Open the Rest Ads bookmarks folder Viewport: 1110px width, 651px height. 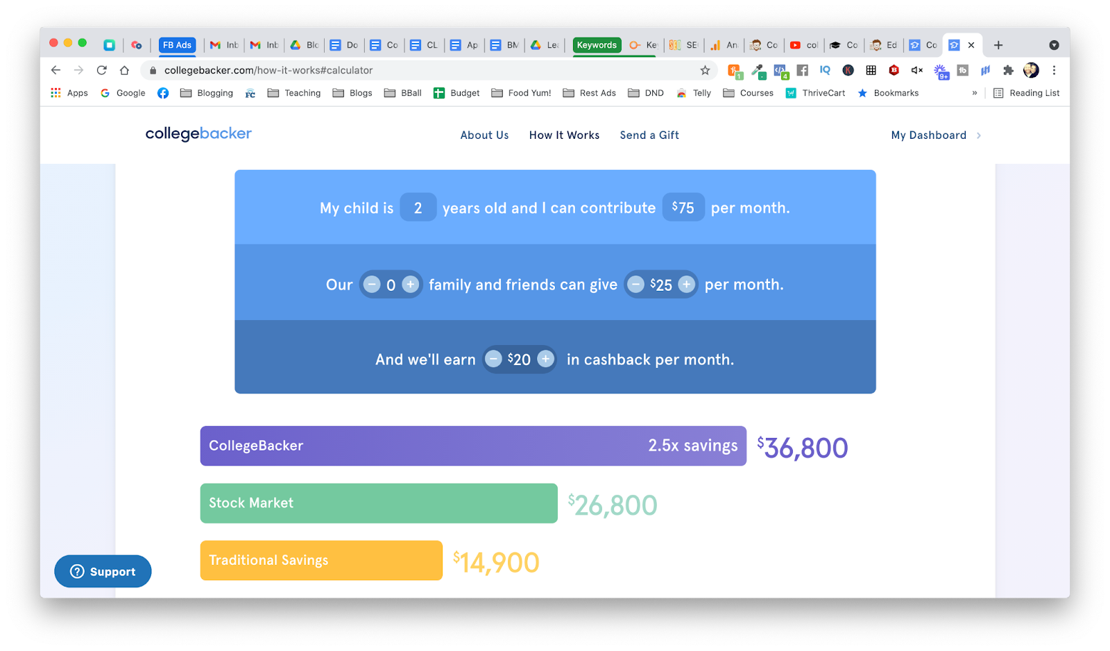click(x=589, y=93)
